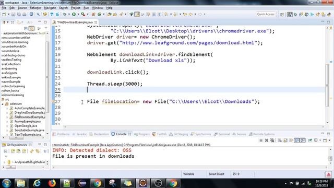
Task: Open the Window menu
Action: pos(98,8)
